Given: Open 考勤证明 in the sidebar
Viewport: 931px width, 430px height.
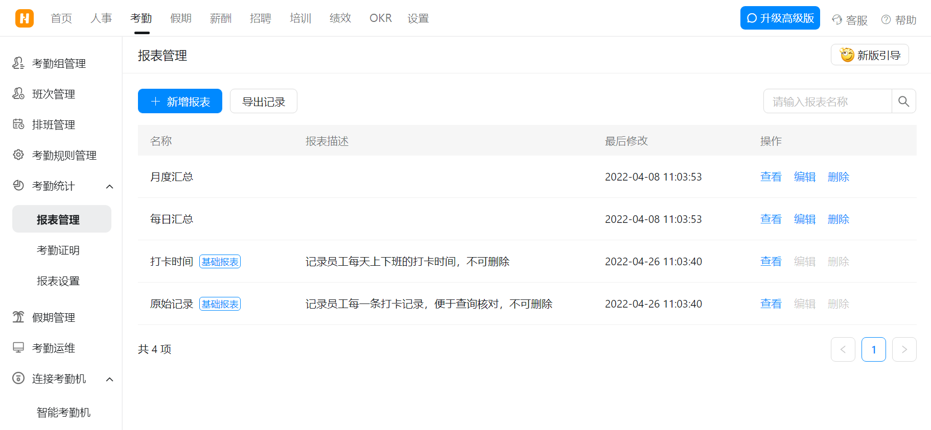Looking at the screenshot, I should point(58,250).
